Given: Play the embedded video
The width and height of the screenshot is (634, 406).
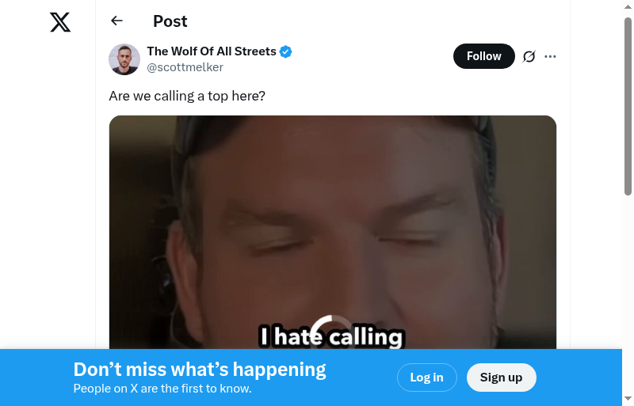Looking at the screenshot, I should coord(332,233).
